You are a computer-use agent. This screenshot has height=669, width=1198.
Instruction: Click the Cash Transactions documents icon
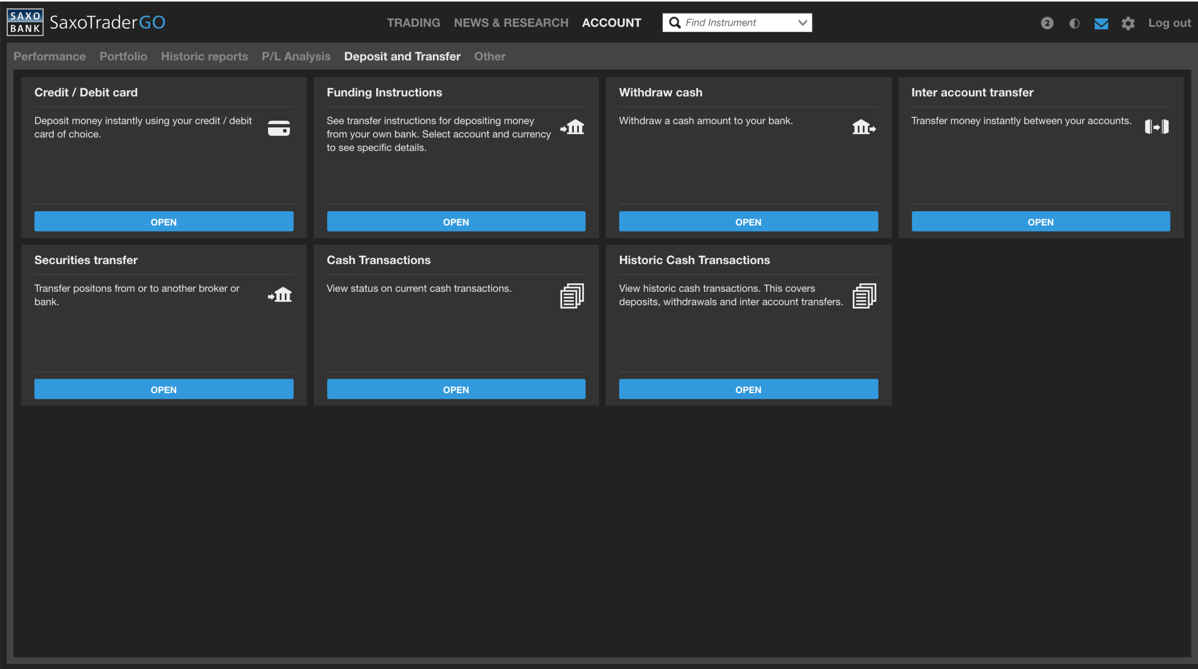pos(572,296)
